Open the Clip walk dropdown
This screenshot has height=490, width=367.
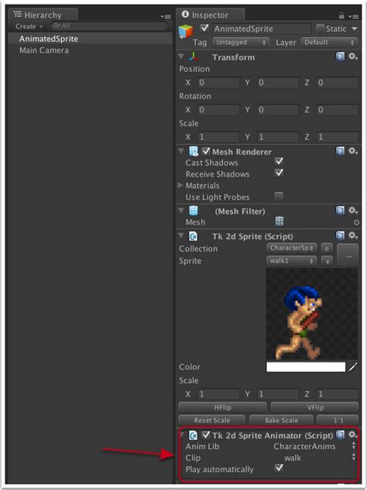(314, 457)
